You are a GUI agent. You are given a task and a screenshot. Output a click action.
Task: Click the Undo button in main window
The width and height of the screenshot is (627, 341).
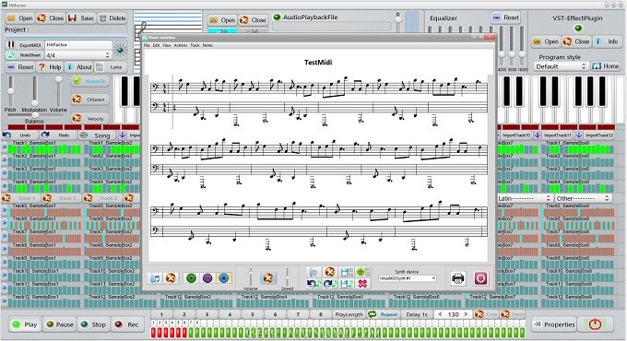coord(19,135)
